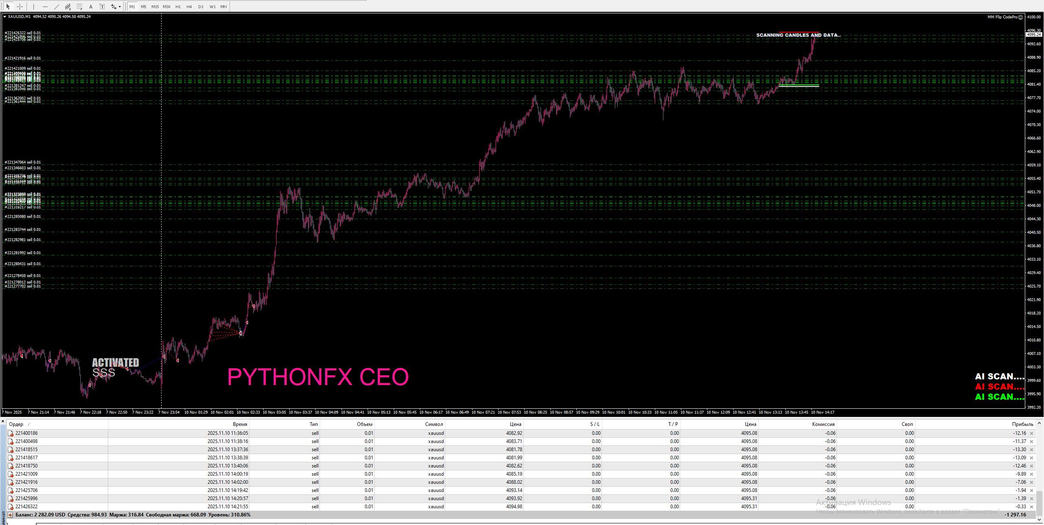Expand the XAUUSD,M1 chart triangle menu
This screenshot has height=525, width=1044.
pyautogui.click(x=4, y=17)
